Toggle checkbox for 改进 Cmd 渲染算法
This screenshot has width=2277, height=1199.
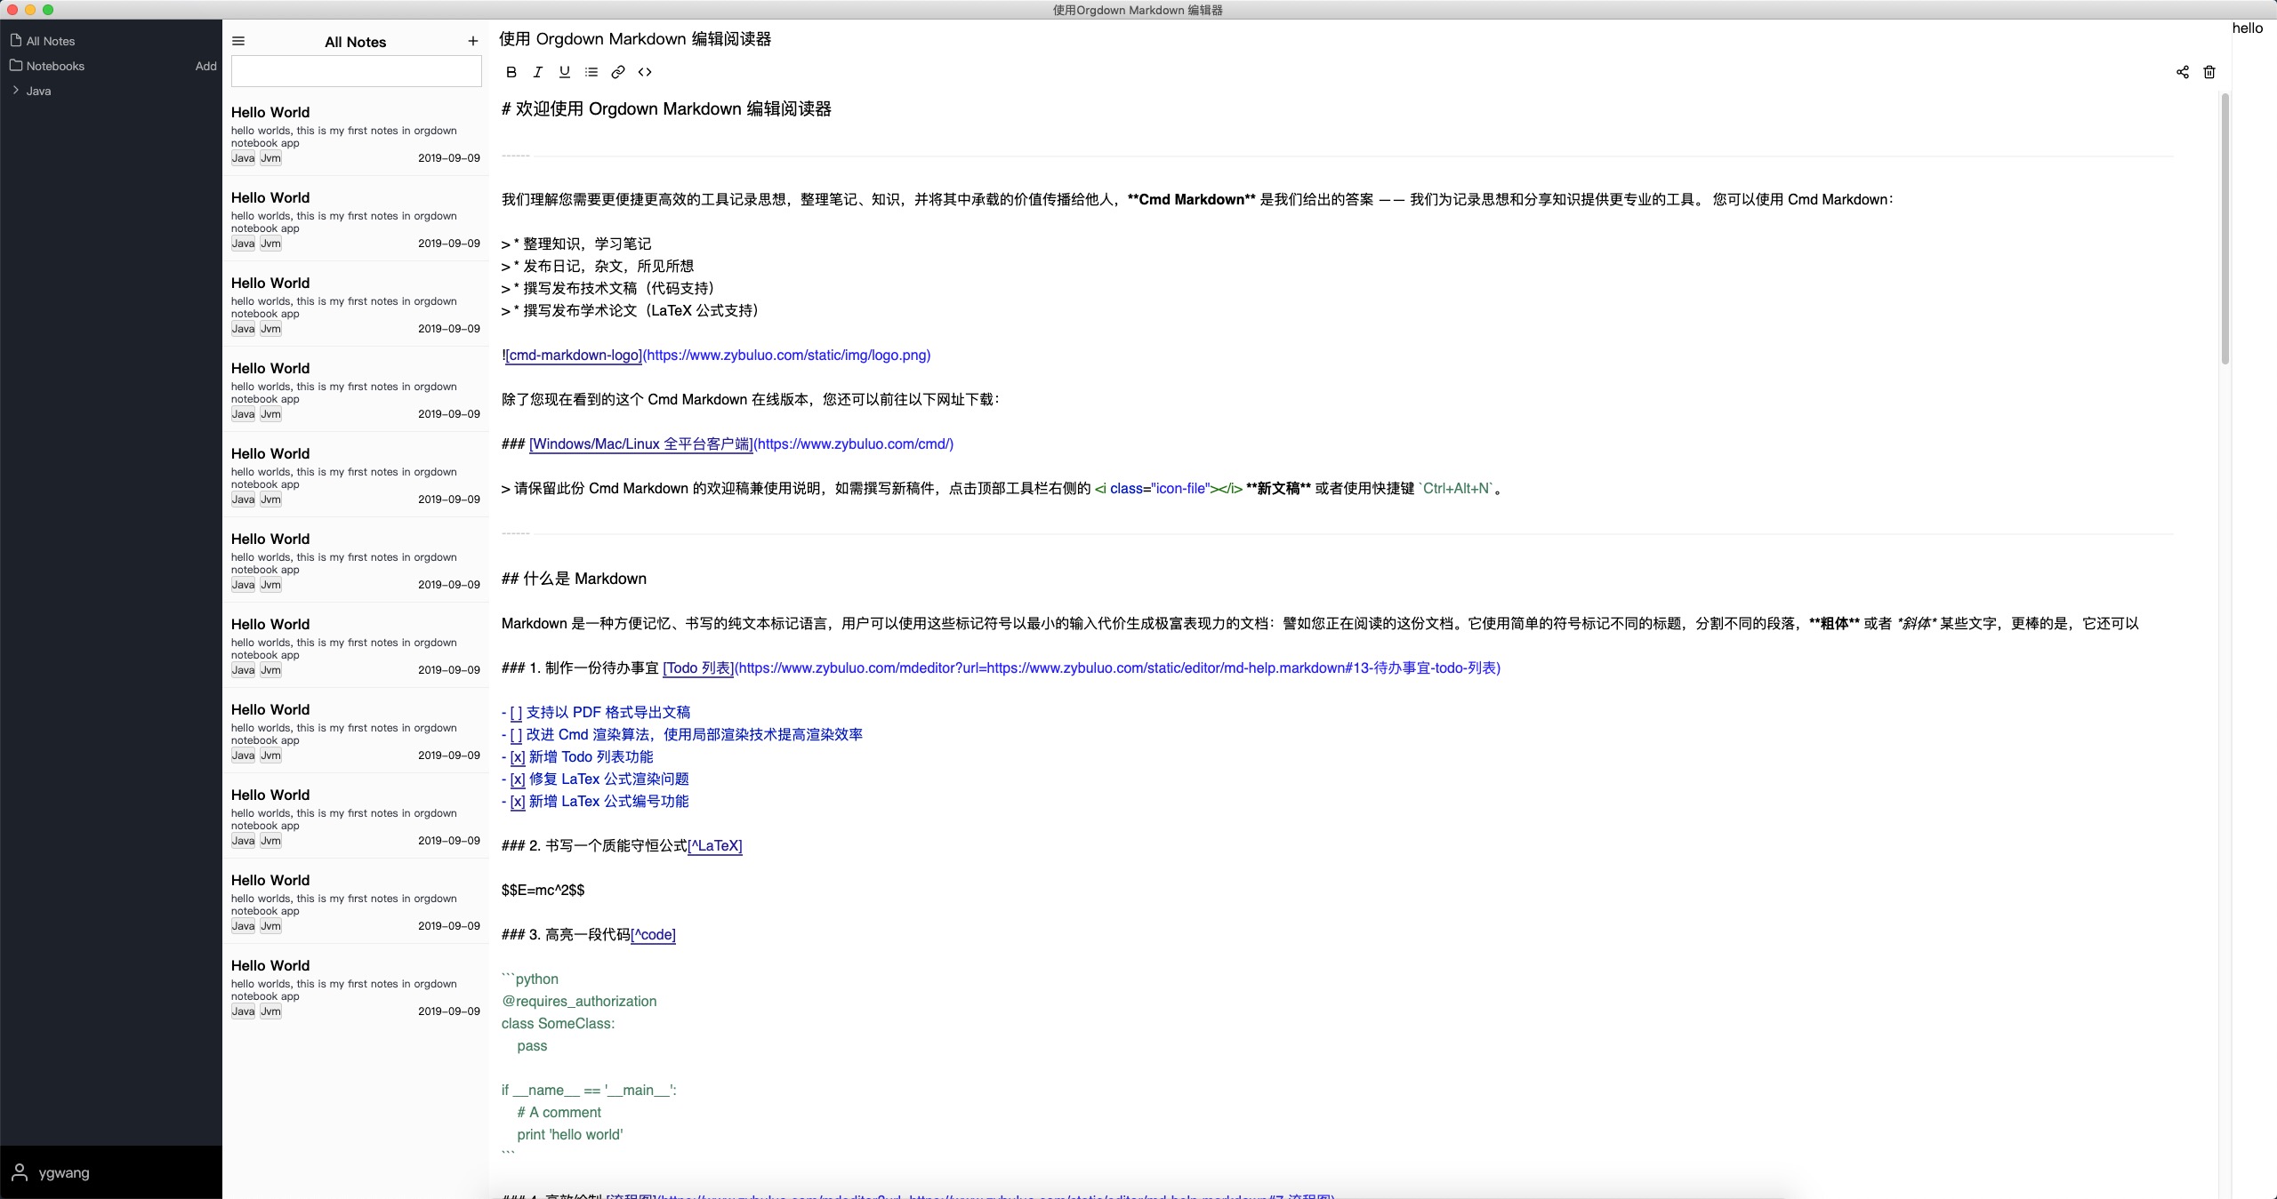[x=516, y=734]
